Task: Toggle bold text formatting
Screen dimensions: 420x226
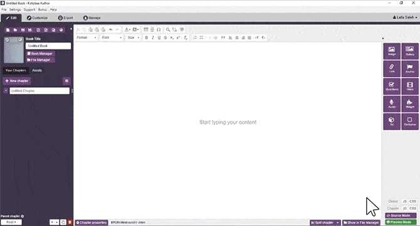Action: click(146, 38)
